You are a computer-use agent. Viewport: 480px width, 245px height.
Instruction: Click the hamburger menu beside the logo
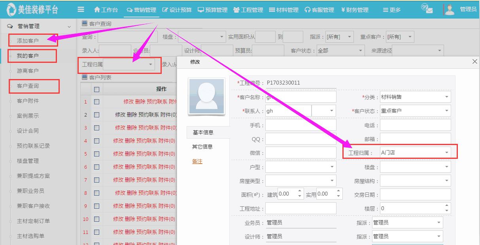tap(80, 10)
